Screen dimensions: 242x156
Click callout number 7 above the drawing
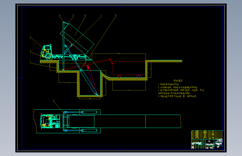click(x=101, y=15)
